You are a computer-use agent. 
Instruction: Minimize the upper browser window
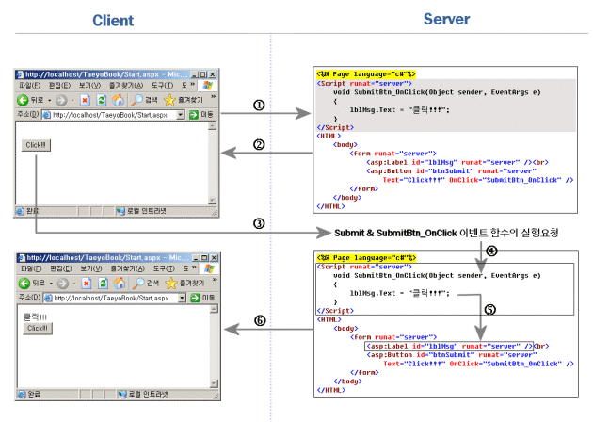195,74
